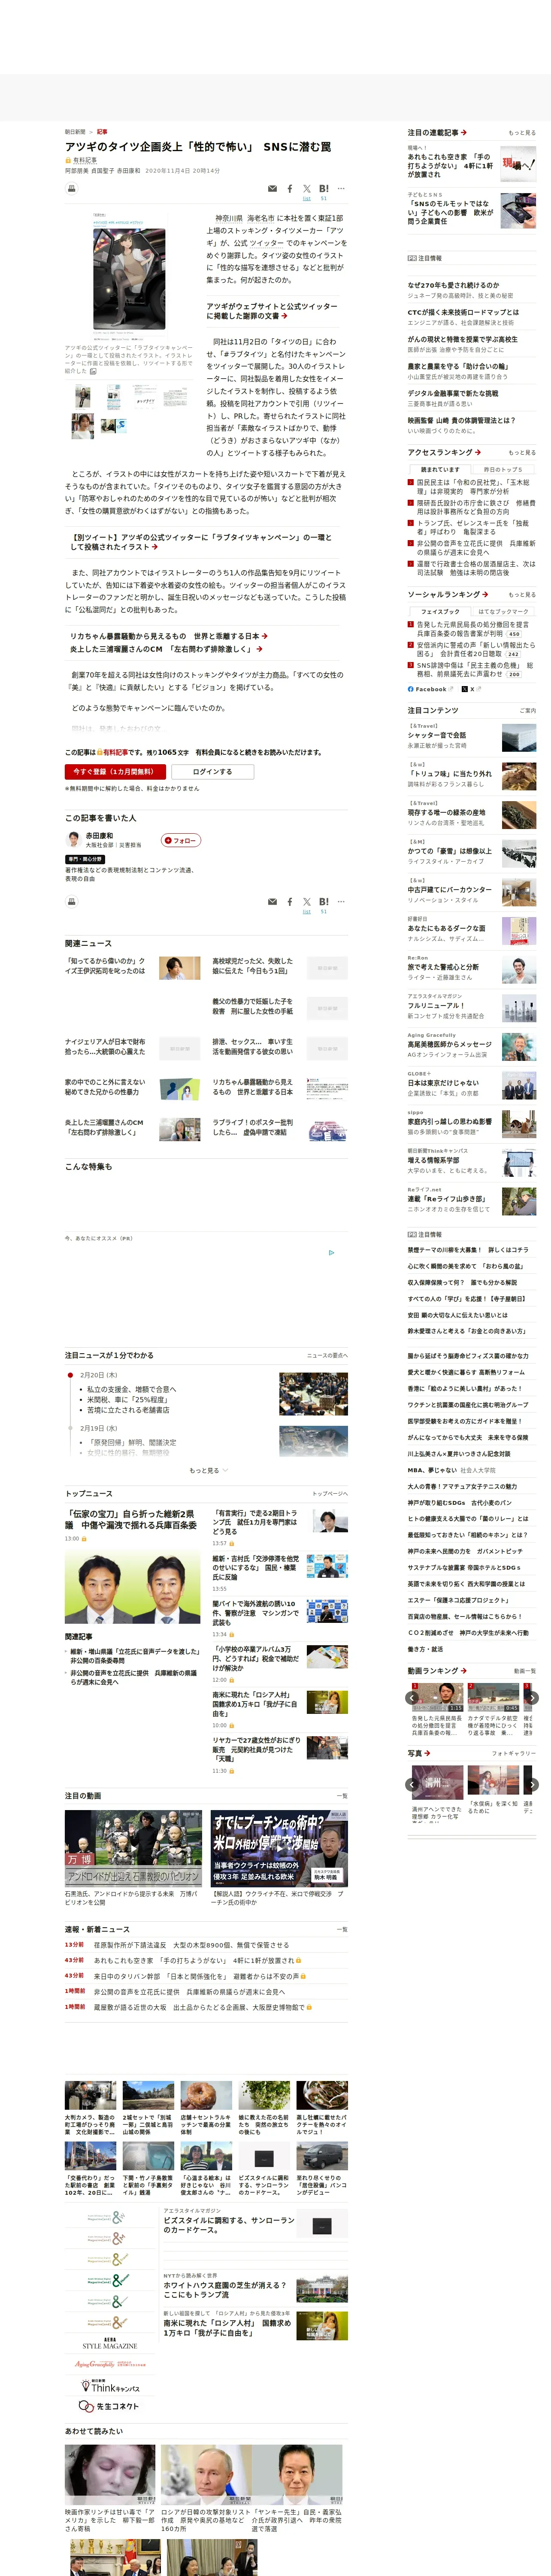Bookmark with Hatena B! in bottom bar
The width and height of the screenshot is (551, 2576).
(324, 901)
